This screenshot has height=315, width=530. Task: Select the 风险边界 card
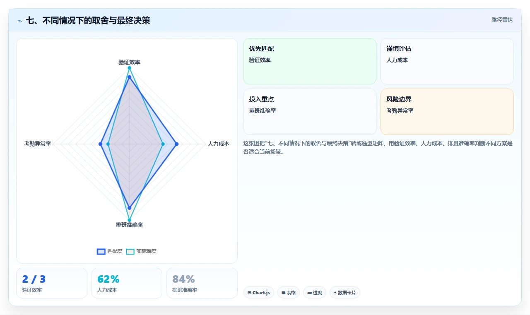447,112
